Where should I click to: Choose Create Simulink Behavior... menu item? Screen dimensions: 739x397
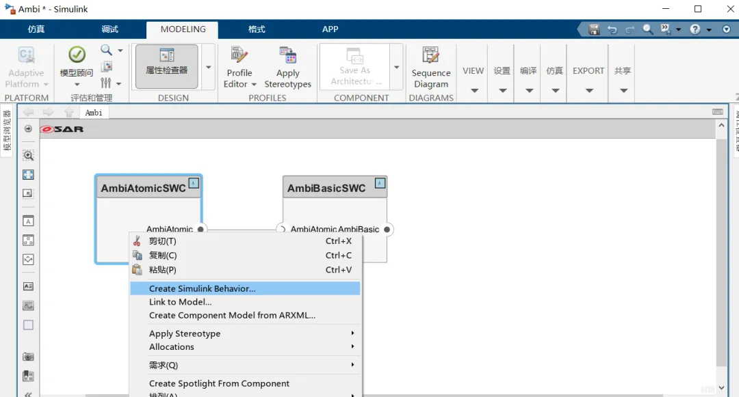click(x=245, y=288)
